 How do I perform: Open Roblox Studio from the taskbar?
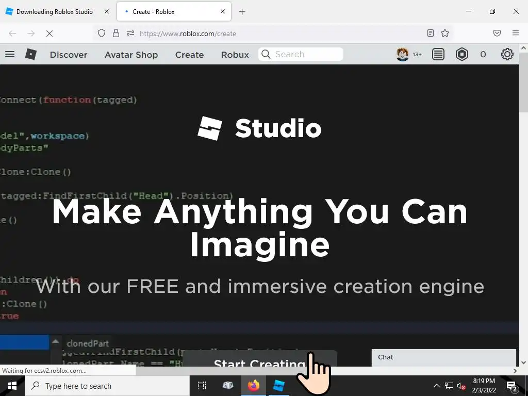pyautogui.click(x=279, y=386)
